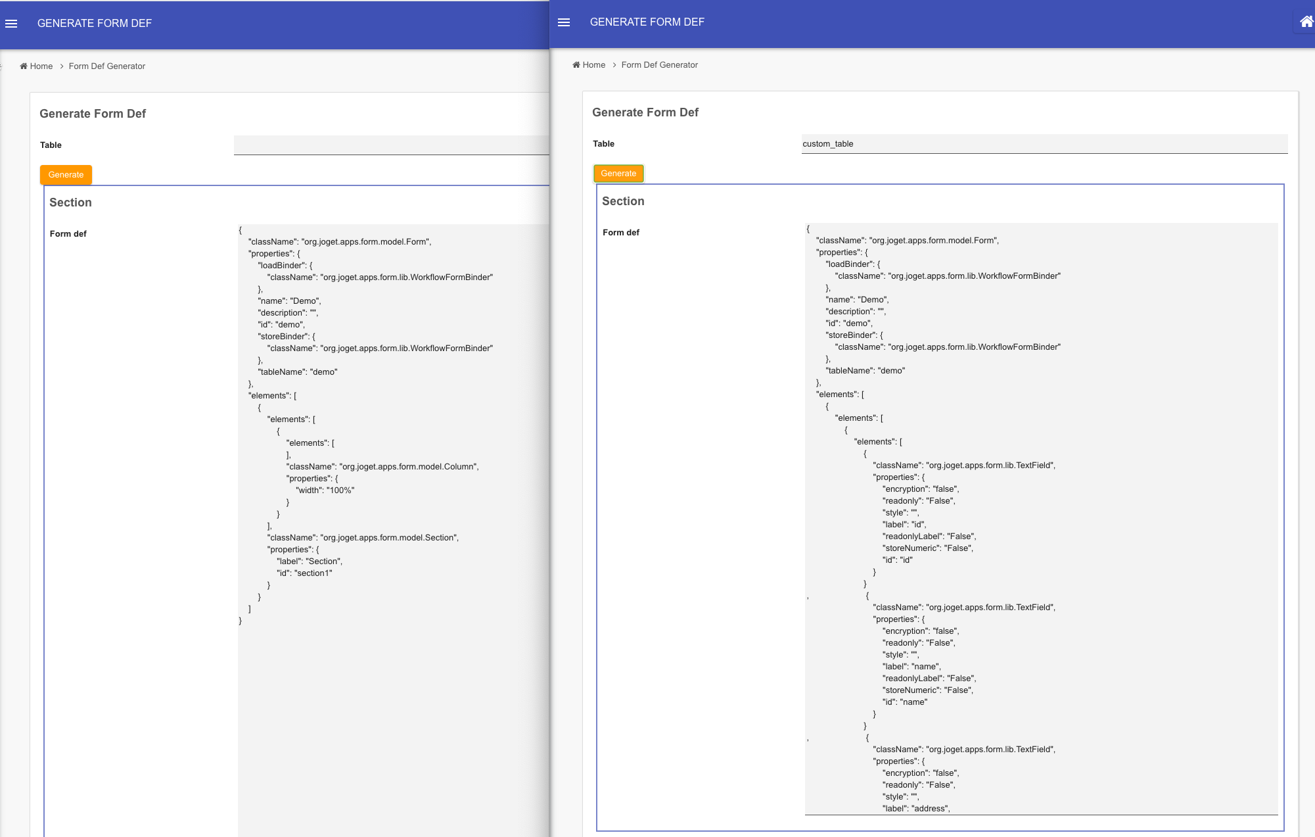Click the Table field containing custom_table
This screenshot has height=837, width=1315.
[1044, 144]
